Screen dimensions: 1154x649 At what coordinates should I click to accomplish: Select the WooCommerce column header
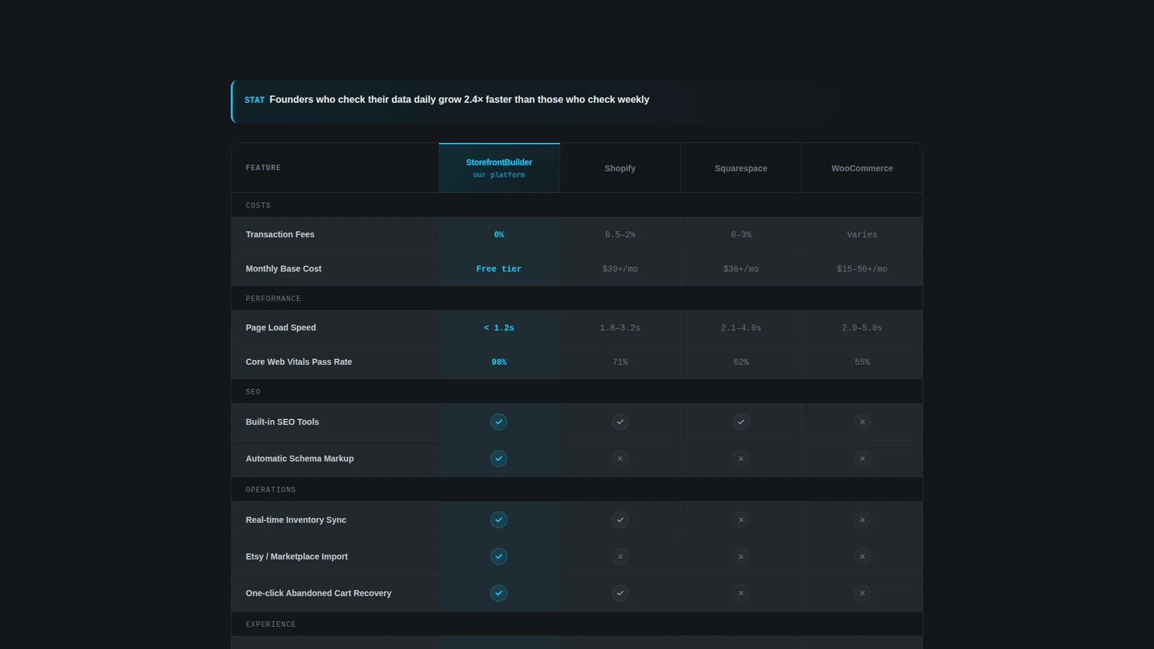tap(862, 168)
